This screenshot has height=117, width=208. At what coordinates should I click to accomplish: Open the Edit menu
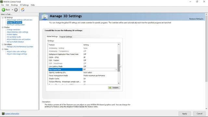(7, 5)
